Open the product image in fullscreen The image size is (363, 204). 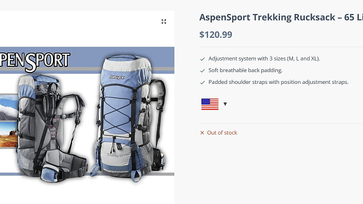coord(164,21)
